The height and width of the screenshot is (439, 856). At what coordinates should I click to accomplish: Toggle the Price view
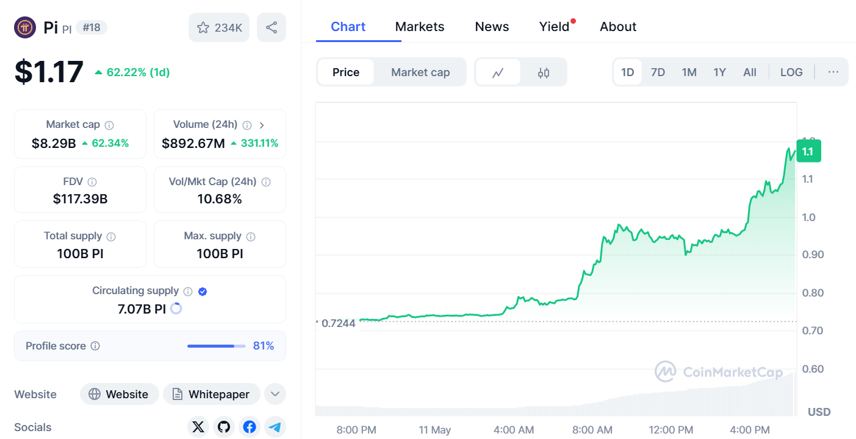coord(346,72)
